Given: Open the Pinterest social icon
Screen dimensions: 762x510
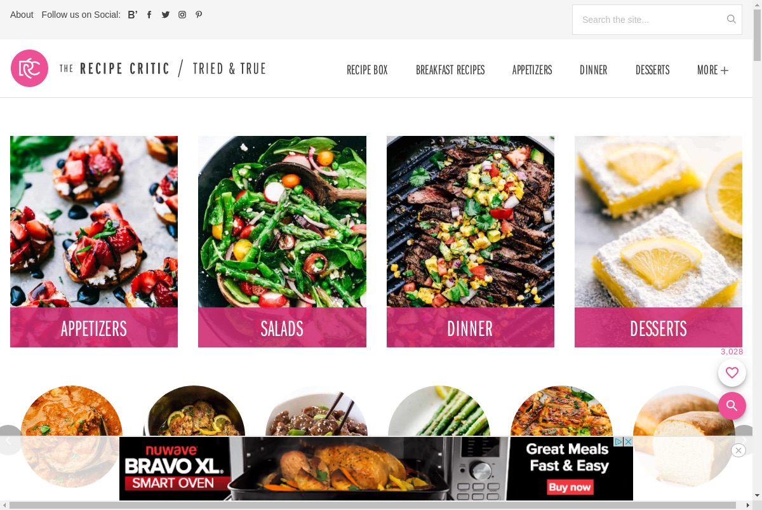Looking at the screenshot, I should click(x=199, y=15).
